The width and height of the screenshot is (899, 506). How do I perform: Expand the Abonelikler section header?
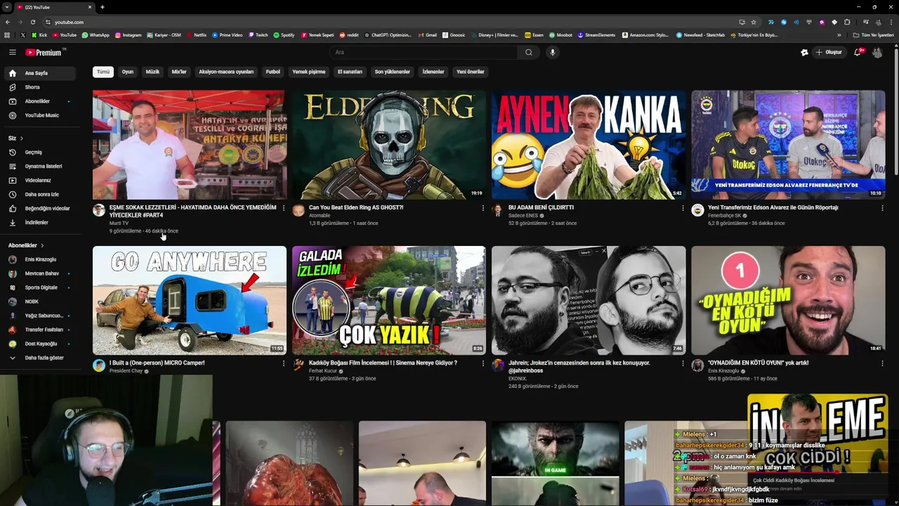tap(26, 245)
